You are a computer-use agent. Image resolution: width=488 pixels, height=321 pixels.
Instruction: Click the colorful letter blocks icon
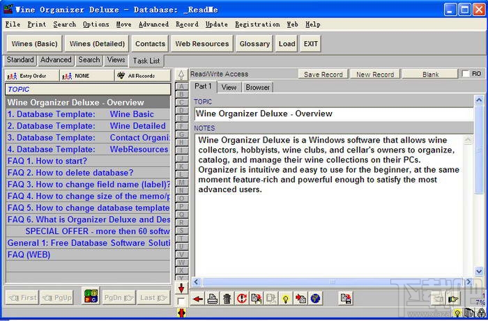[91, 295]
